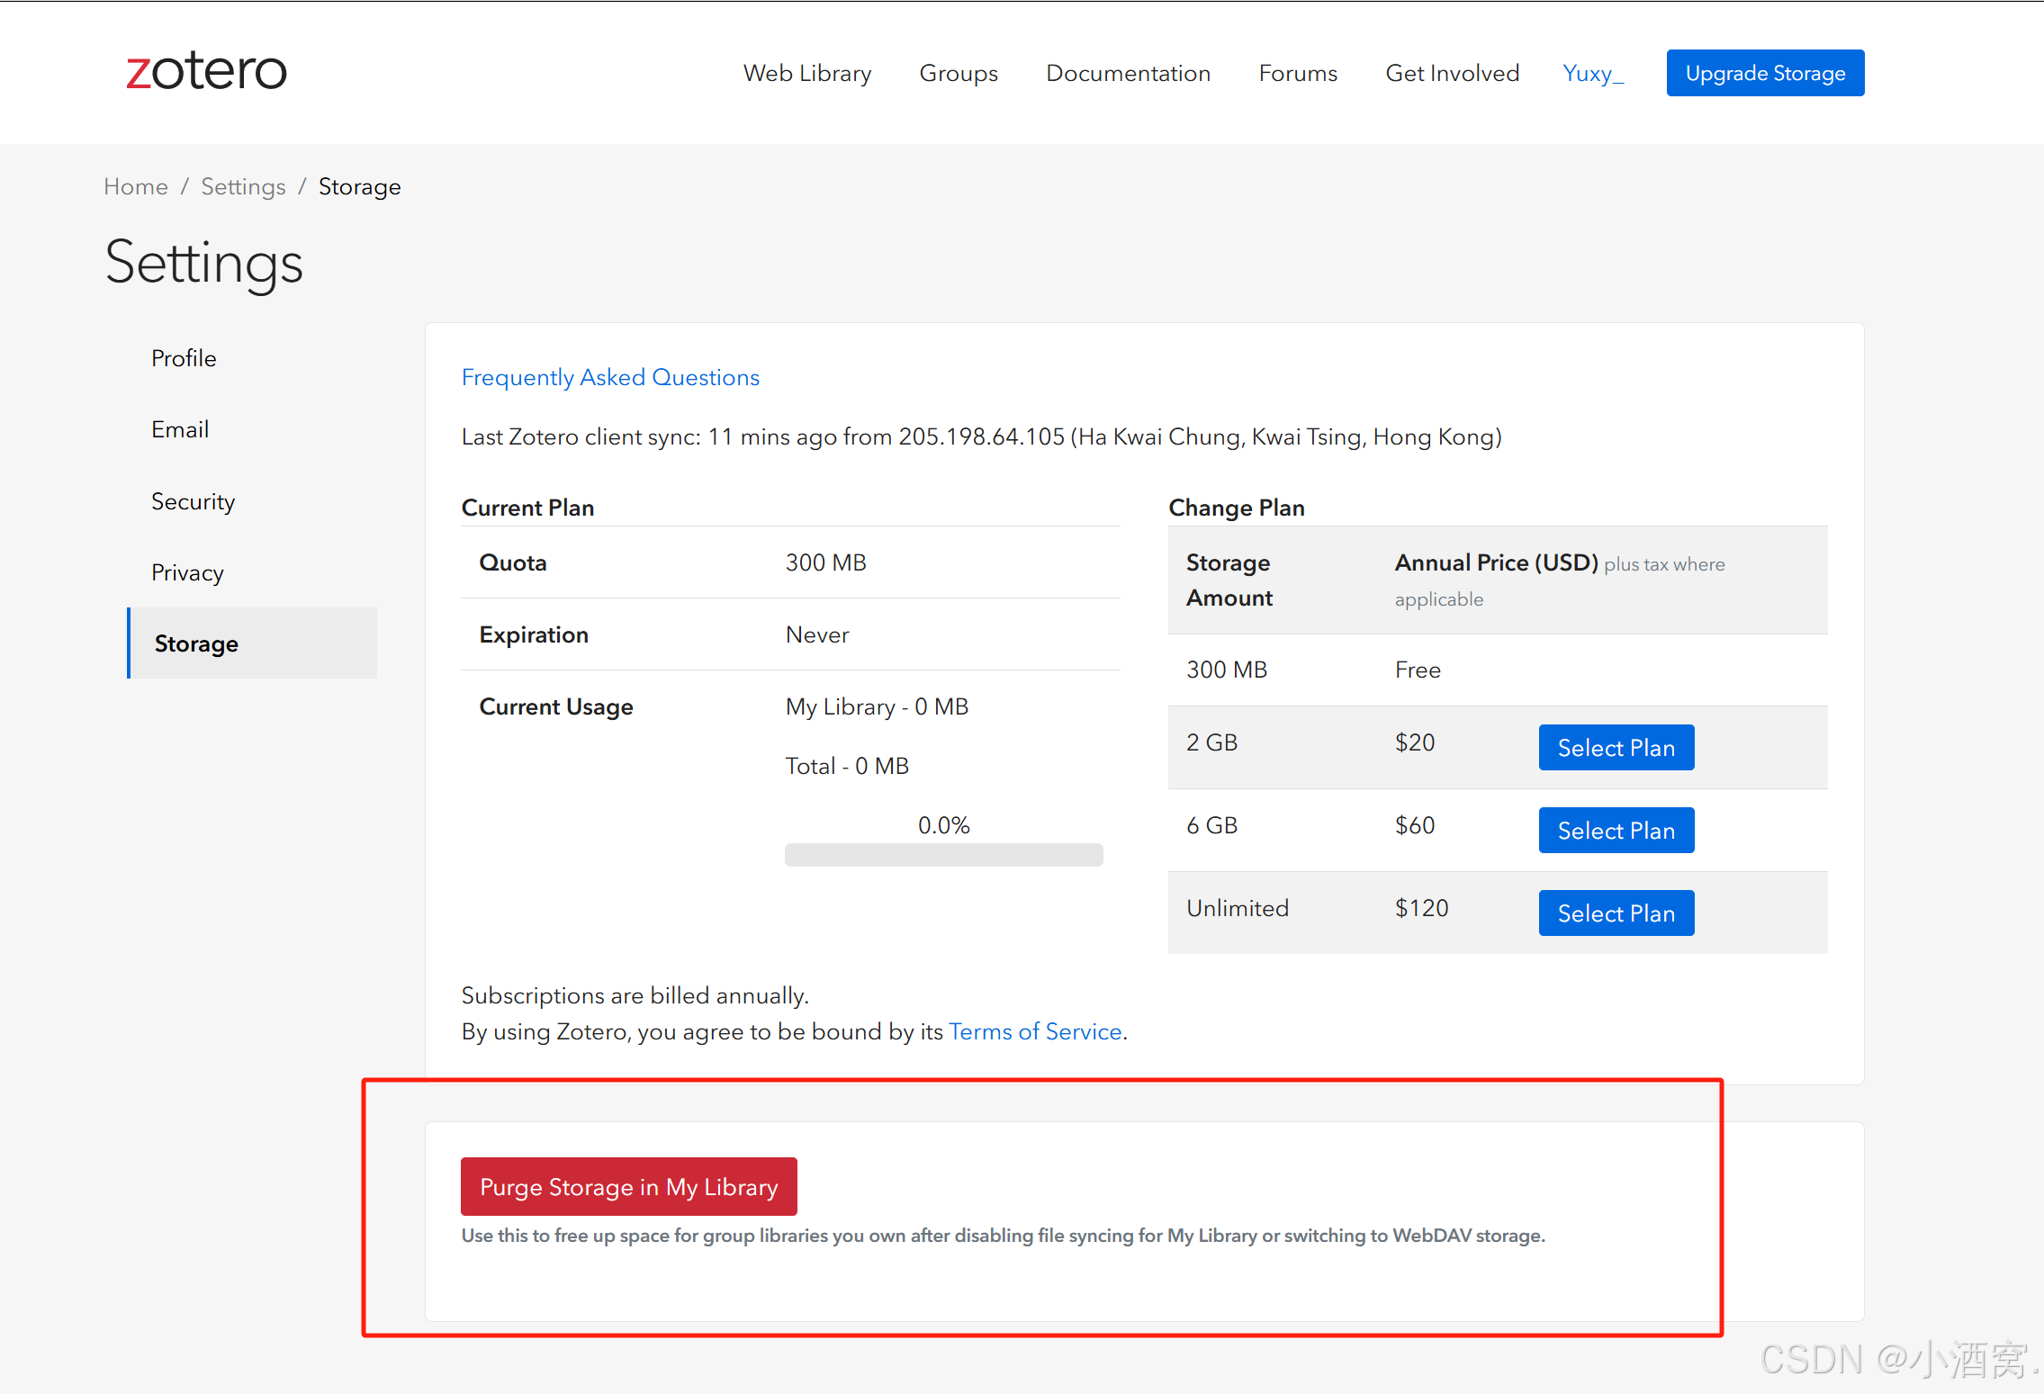The height and width of the screenshot is (1394, 2044).
Task: Click the Upgrade Storage button
Action: 1764,73
